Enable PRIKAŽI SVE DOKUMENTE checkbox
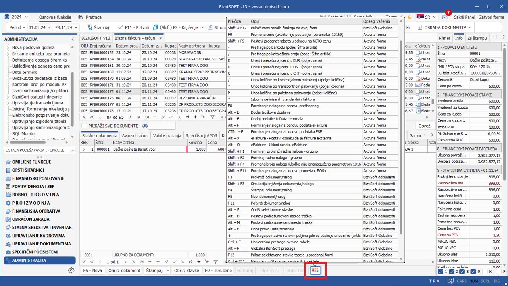The width and height of the screenshot is (508, 286). [x=84, y=126]
